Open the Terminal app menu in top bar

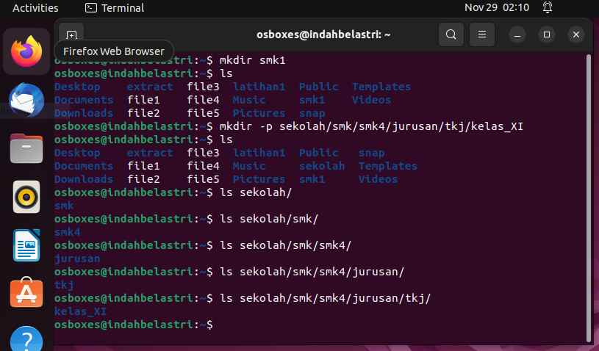115,7
